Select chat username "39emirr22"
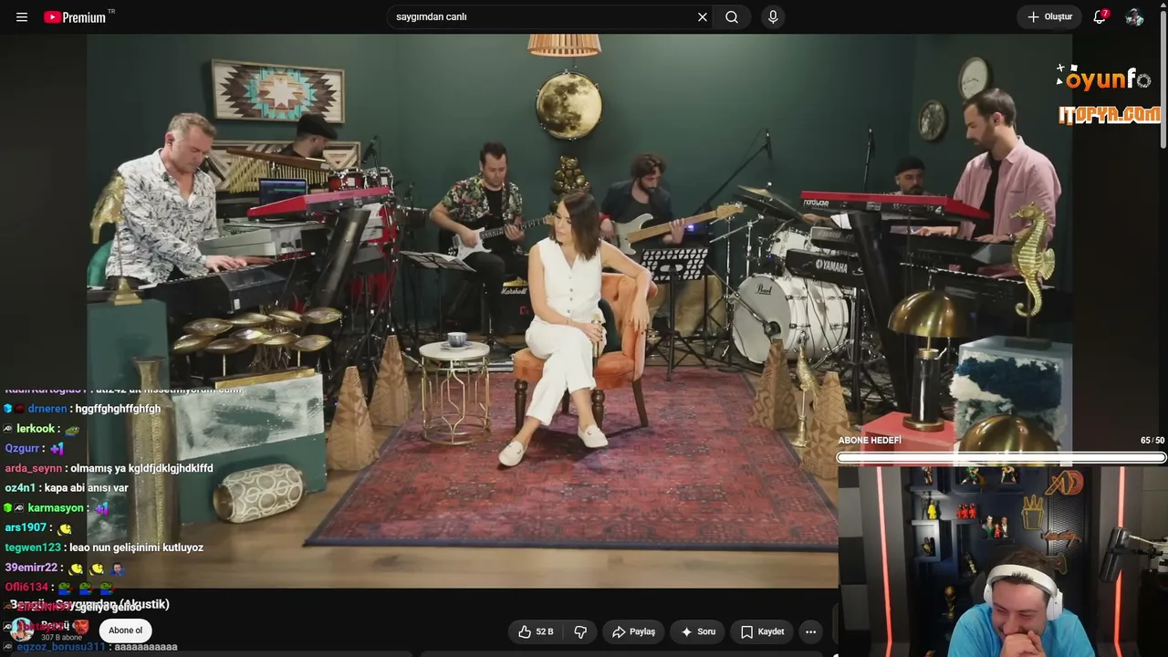Screen dimensions: 1168x657 click(31, 568)
